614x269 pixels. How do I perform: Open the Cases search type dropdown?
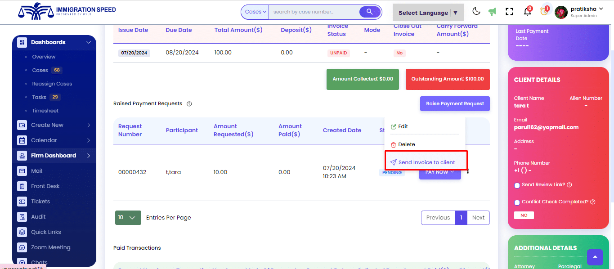tap(255, 12)
